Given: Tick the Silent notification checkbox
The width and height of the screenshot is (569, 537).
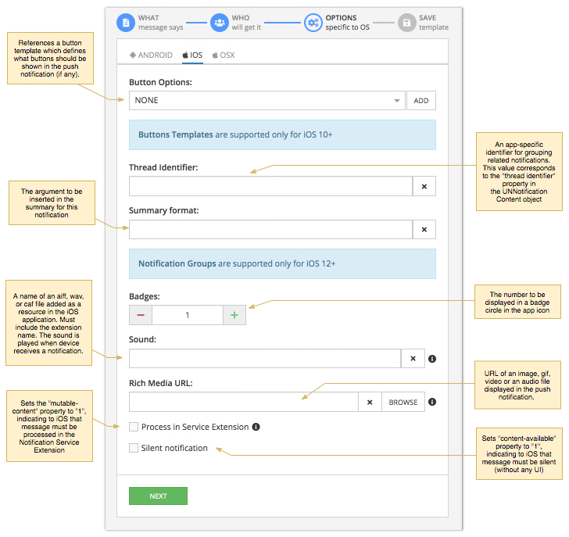Looking at the screenshot, I should 134,448.
